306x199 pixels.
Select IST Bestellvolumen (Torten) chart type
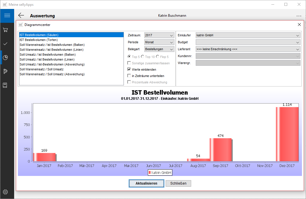[x=39, y=40]
